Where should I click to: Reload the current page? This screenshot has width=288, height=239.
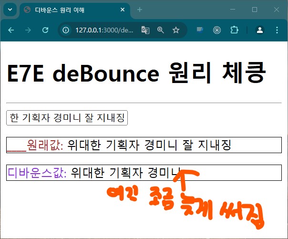[45, 30]
